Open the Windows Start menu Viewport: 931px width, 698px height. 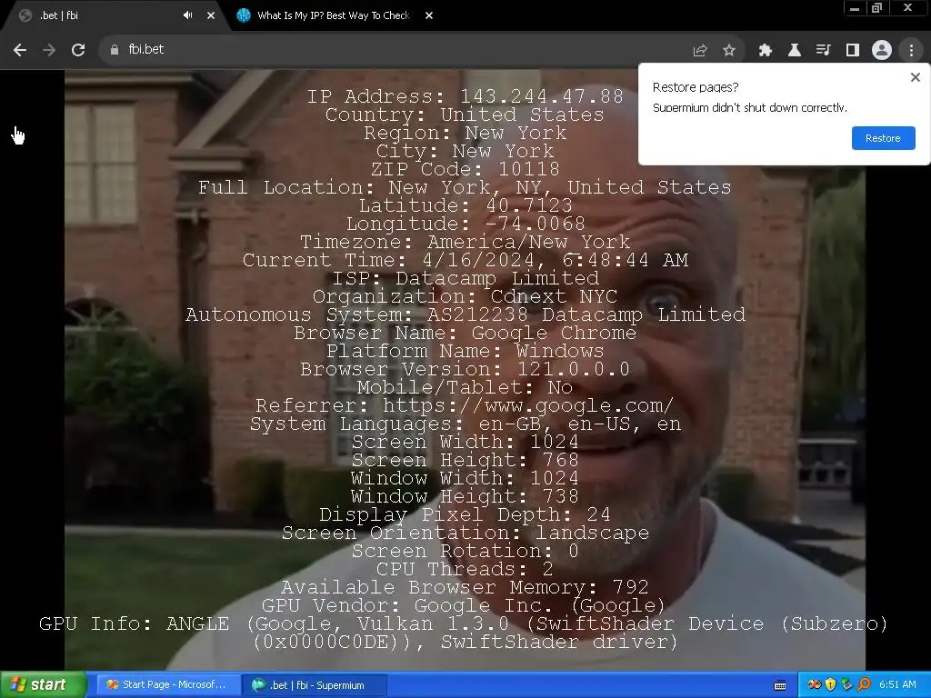[43, 685]
